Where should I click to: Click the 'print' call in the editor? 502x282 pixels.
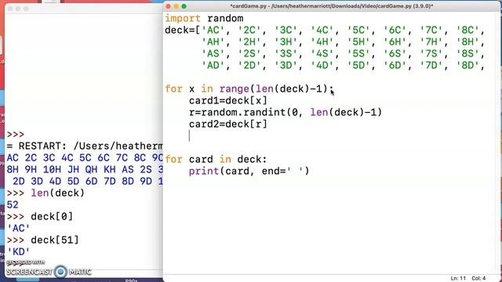tap(204, 171)
